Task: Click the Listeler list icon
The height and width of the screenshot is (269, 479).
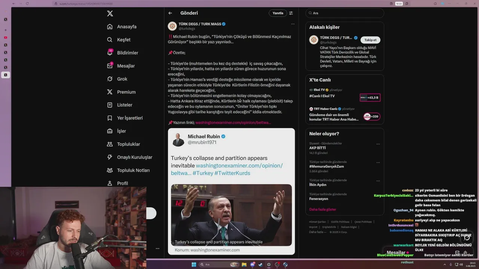Action: [110, 105]
